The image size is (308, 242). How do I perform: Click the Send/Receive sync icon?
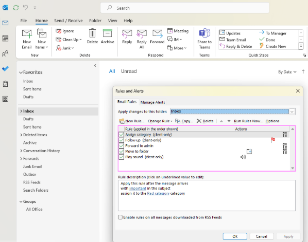pyautogui.click(x=16, y=8)
